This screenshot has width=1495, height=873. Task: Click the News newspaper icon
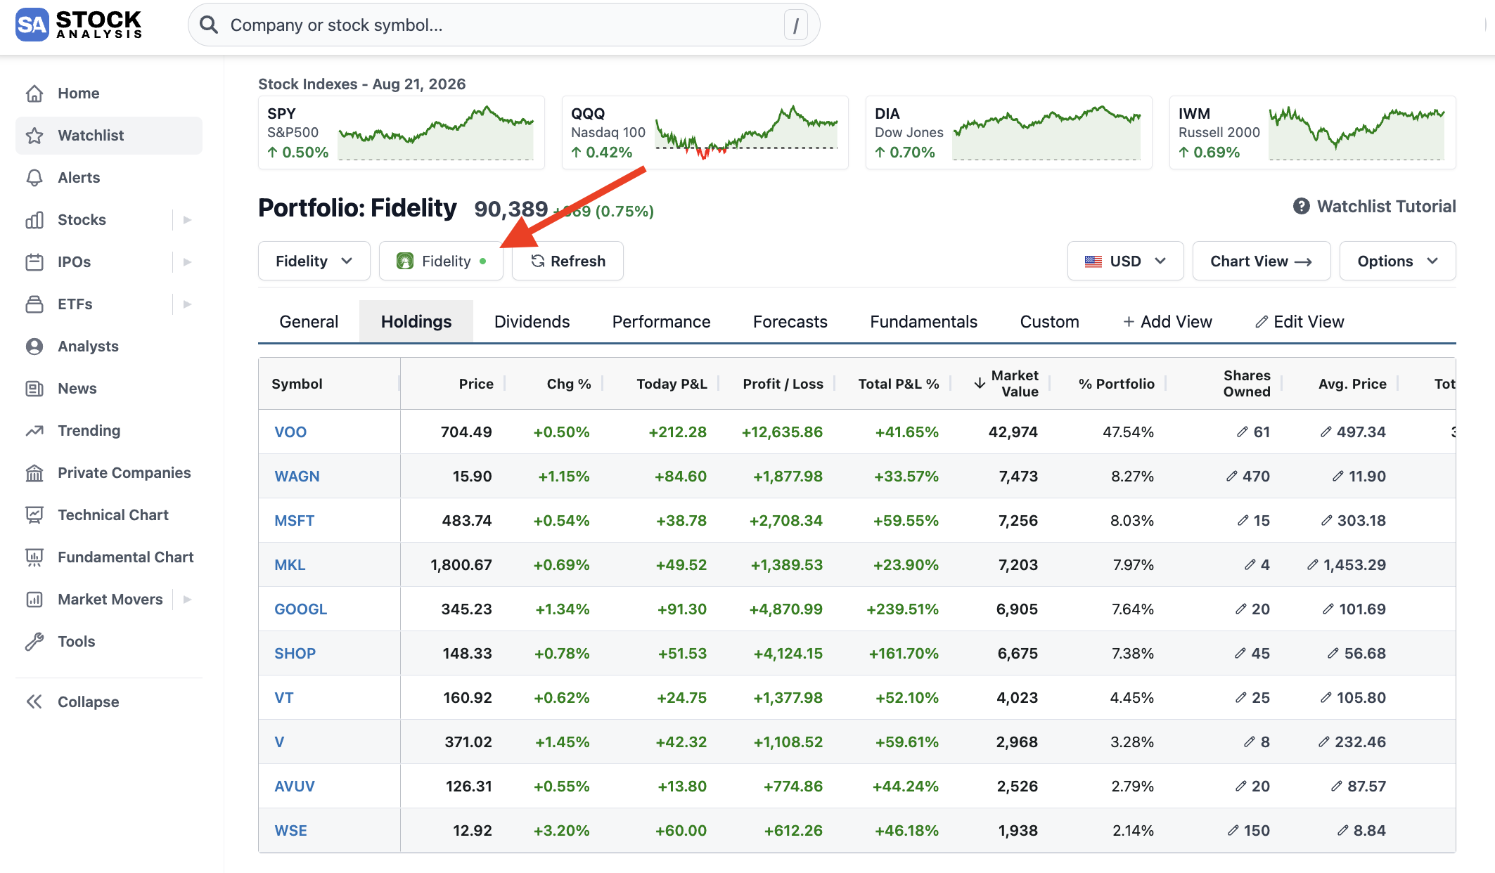point(34,389)
